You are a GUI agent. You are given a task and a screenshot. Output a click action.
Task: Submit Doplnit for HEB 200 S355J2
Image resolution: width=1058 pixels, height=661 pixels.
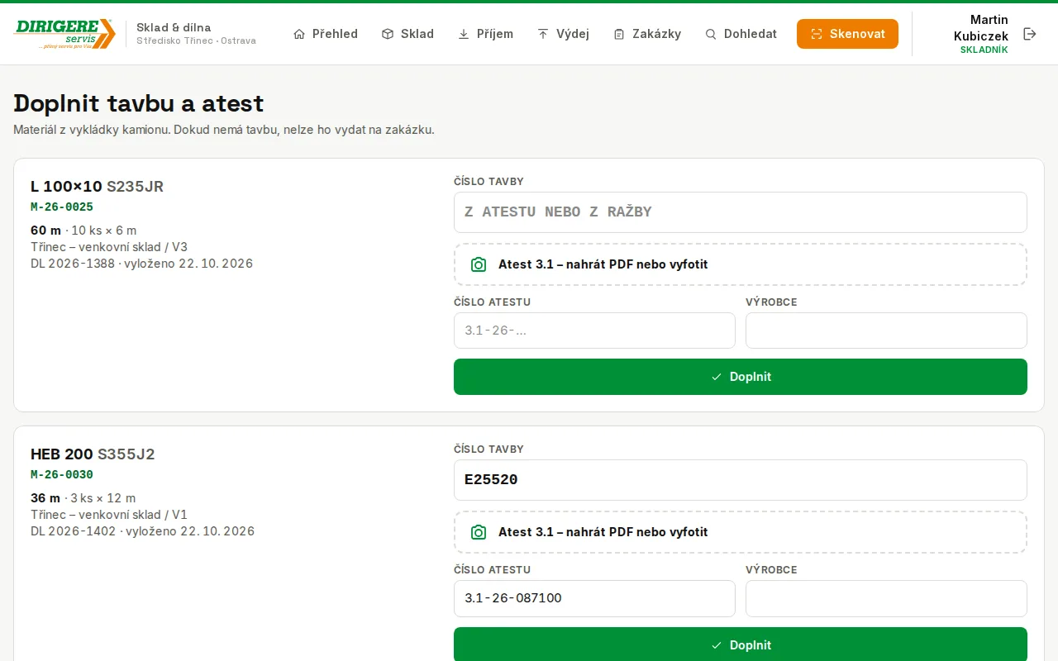pyautogui.click(x=741, y=644)
